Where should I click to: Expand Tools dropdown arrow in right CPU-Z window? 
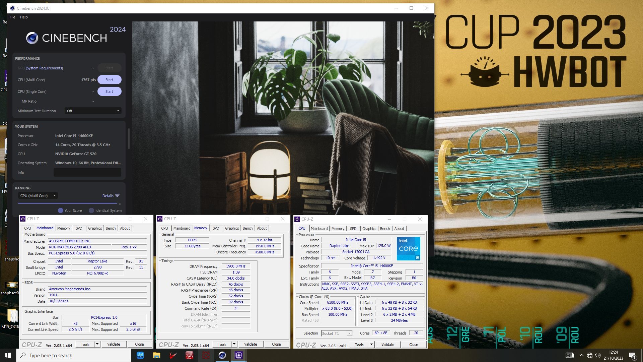pos(371,345)
